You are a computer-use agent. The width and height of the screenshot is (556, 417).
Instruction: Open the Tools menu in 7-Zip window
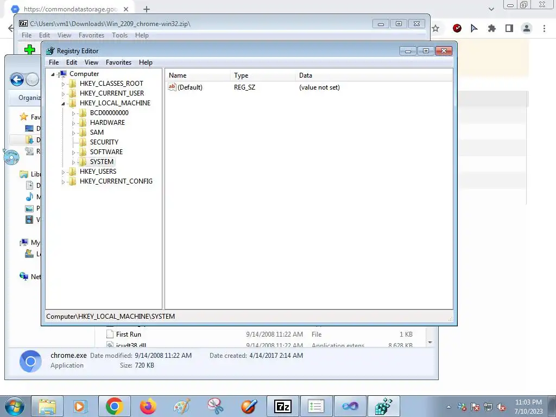pos(119,35)
